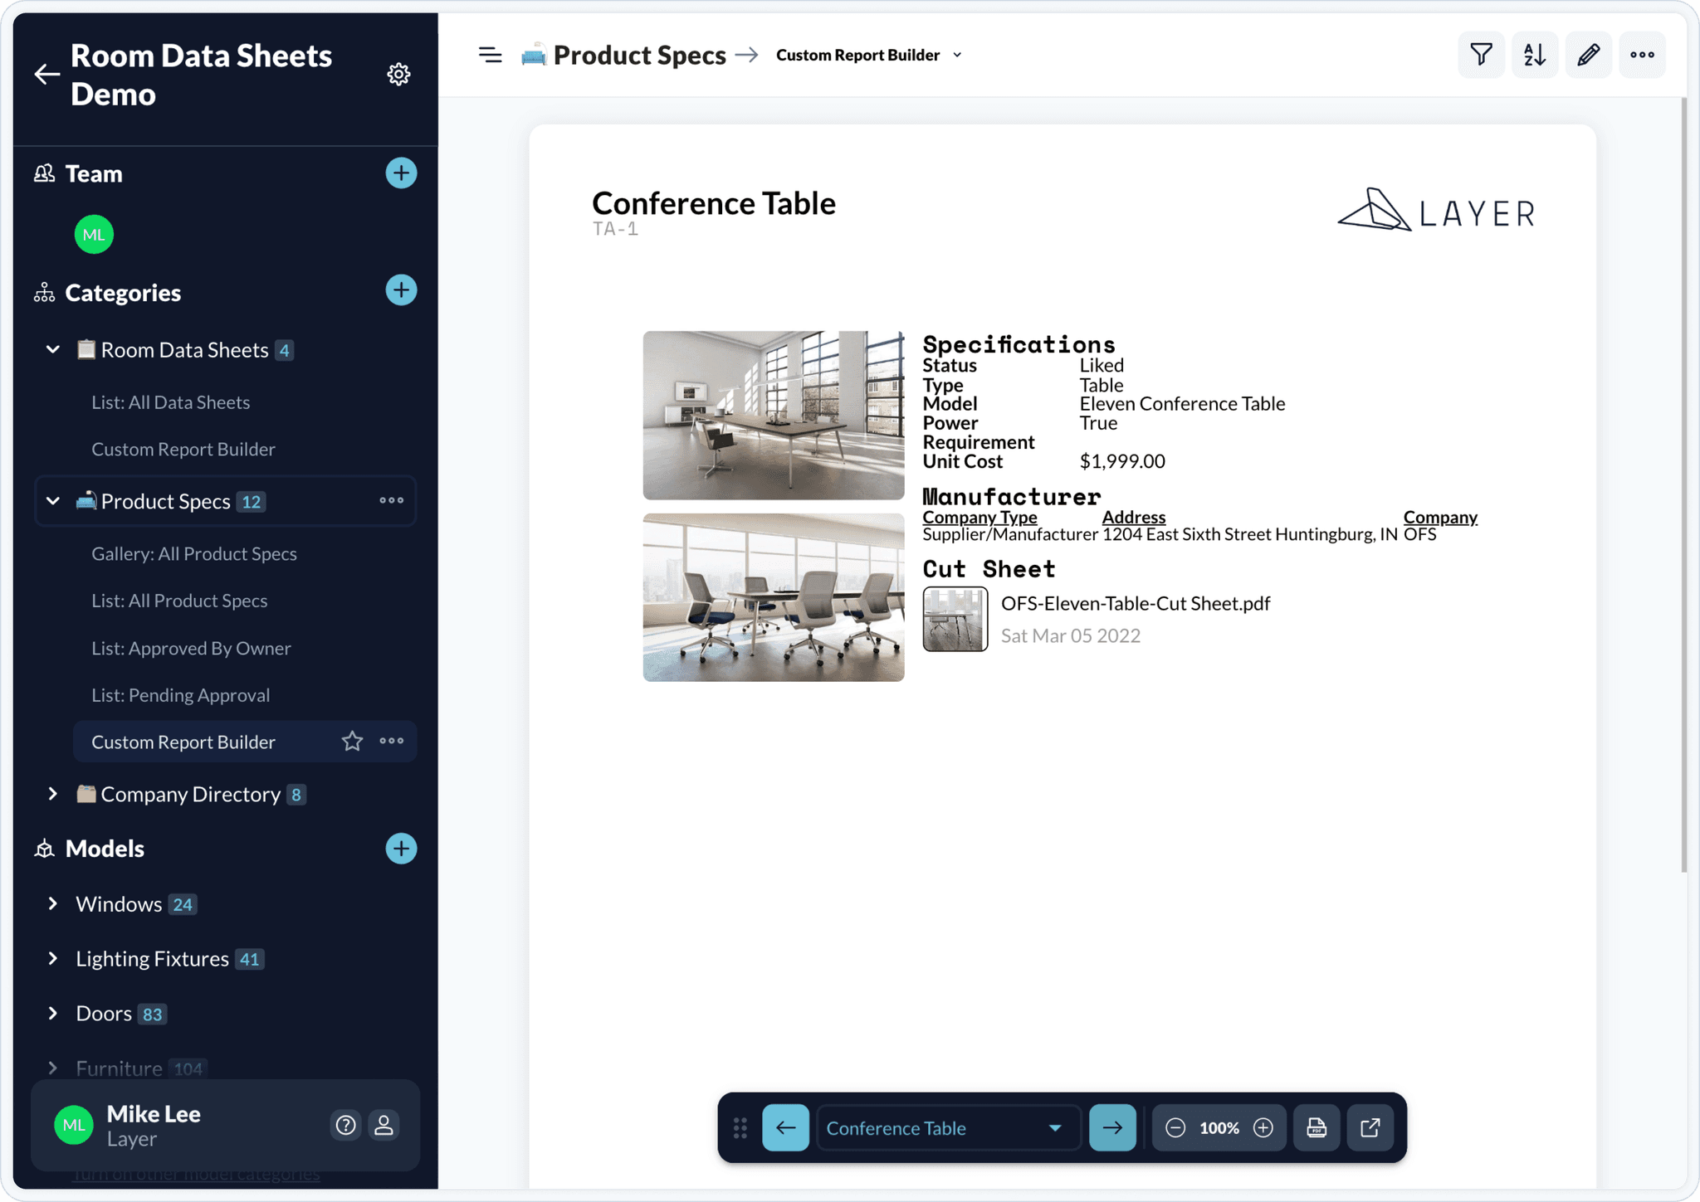The width and height of the screenshot is (1700, 1202).
Task: Star the Custom Report Builder report
Action: click(353, 741)
